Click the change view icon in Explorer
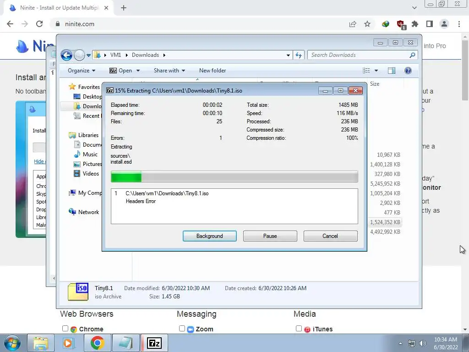 pyautogui.click(x=366, y=71)
